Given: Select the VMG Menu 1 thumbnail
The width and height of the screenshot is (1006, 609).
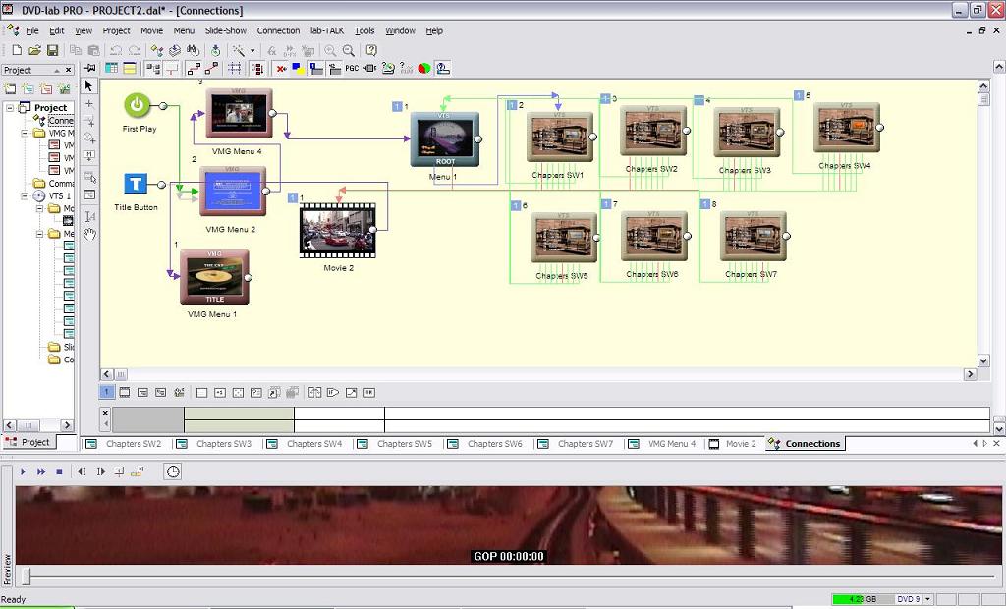Looking at the screenshot, I should pos(214,277).
